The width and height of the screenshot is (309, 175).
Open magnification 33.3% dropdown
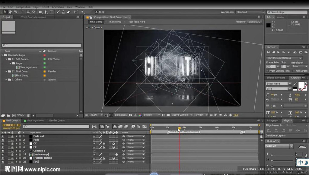coord(96,115)
